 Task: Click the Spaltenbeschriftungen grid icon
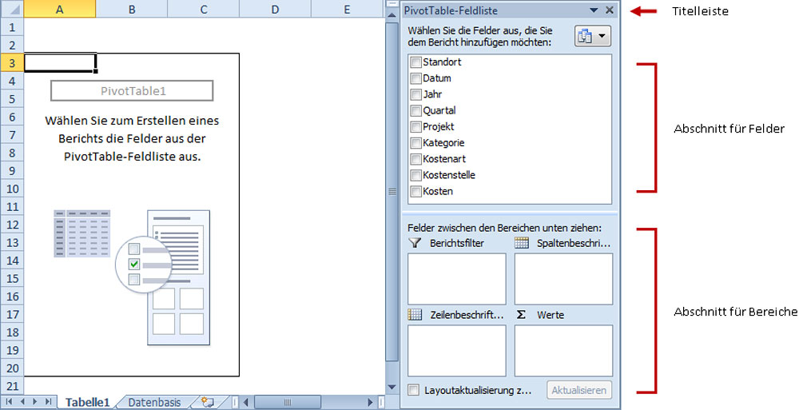(x=522, y=243)
